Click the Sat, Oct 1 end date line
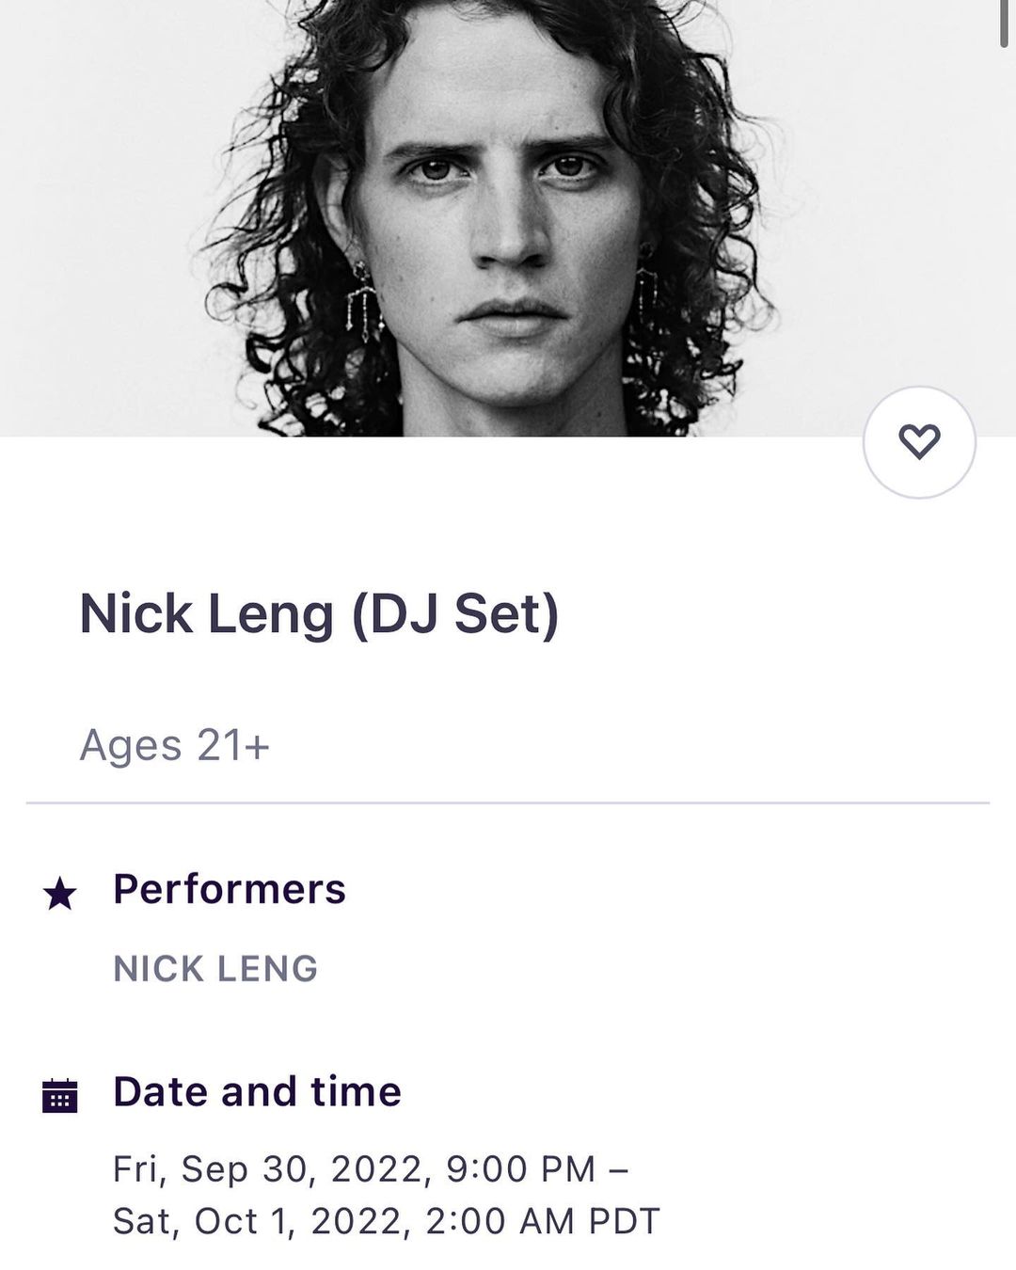Viewport: 1016px width, 1270px height. [386, 1221]
